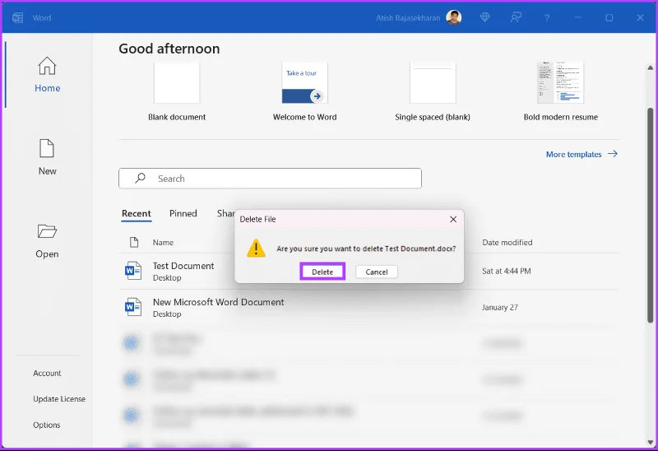Click the file type column header icon
Screen dimensions: 658x451
[x=134, y=242]
